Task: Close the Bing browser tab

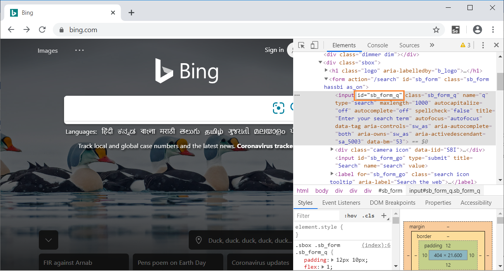Action: (113, 13)
